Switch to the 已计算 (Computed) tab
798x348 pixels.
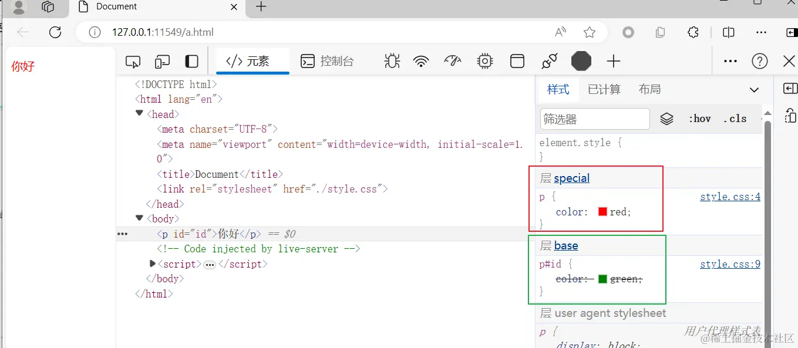(604, 89)
